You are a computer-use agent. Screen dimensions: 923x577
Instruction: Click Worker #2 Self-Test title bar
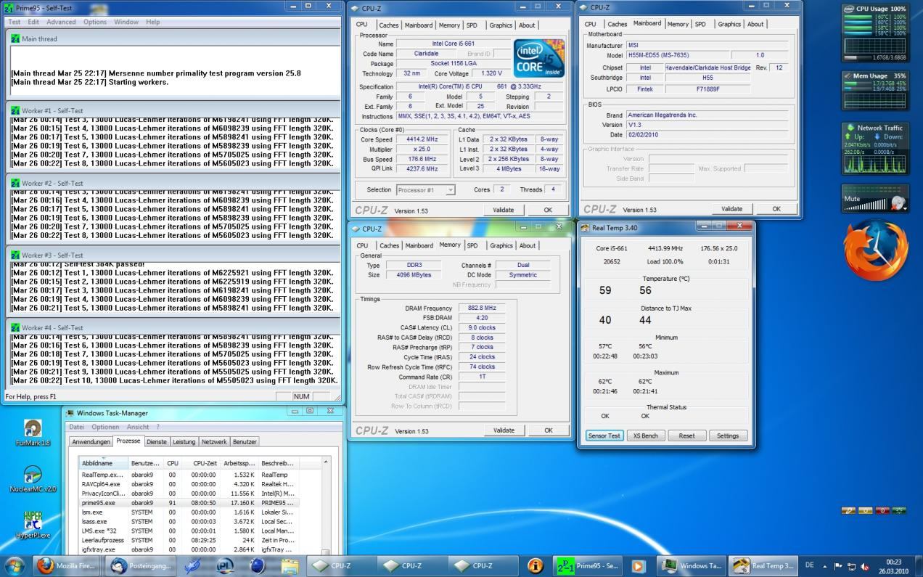[173, 183]
